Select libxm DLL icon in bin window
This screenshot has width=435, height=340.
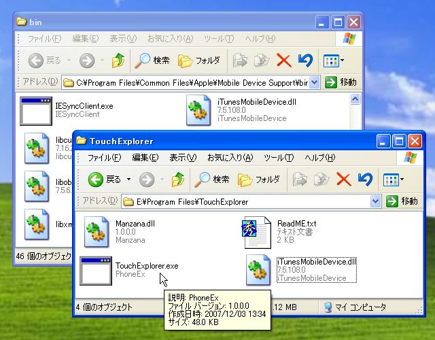[36, 224]
